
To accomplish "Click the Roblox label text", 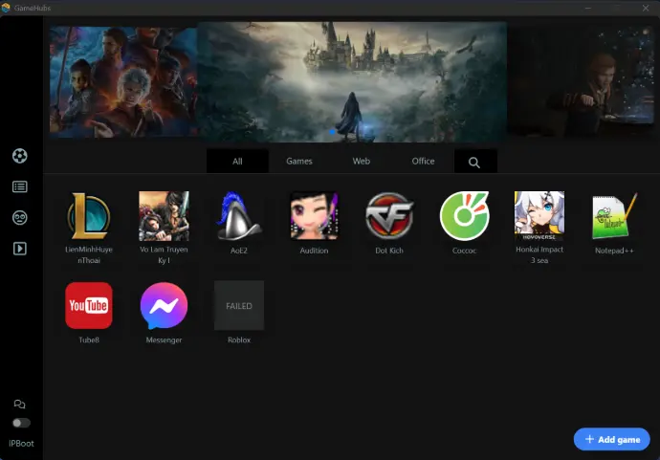I will click(239, 340).
